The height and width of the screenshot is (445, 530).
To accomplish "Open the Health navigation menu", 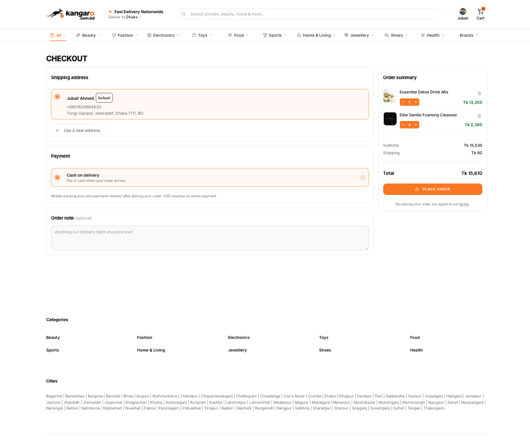I will 432,35.
